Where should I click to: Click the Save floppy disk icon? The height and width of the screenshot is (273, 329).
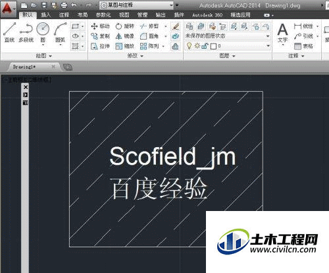[x=44, y=5]
